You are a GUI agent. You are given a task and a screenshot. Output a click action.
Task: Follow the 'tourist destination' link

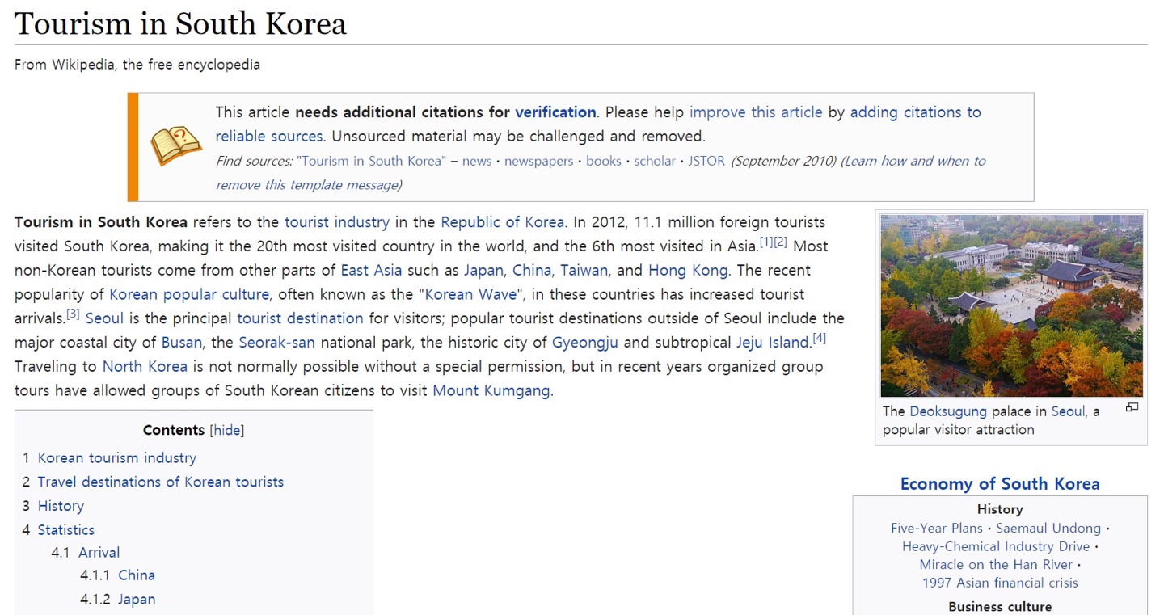[300, 318]
